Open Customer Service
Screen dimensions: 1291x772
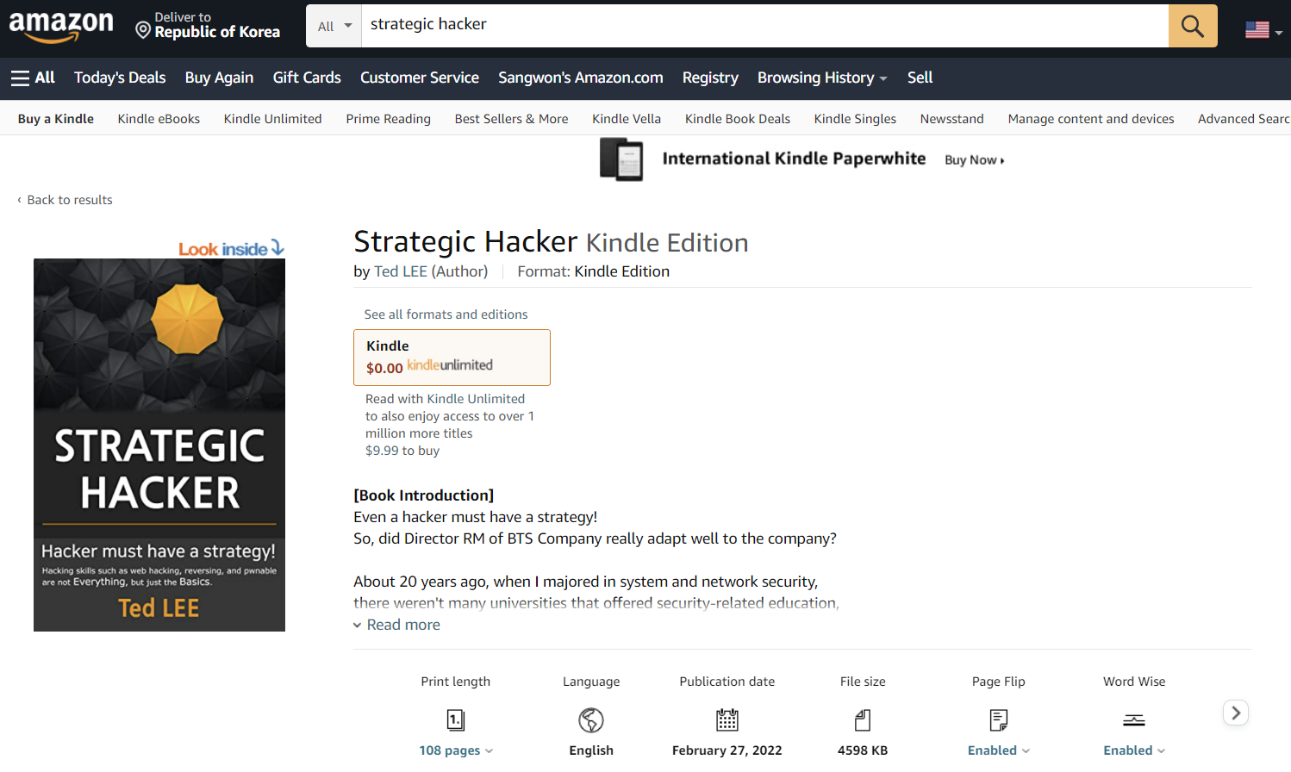[420, 78]
